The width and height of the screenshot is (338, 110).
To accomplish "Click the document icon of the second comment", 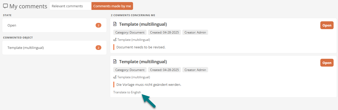I will (115, 62).
